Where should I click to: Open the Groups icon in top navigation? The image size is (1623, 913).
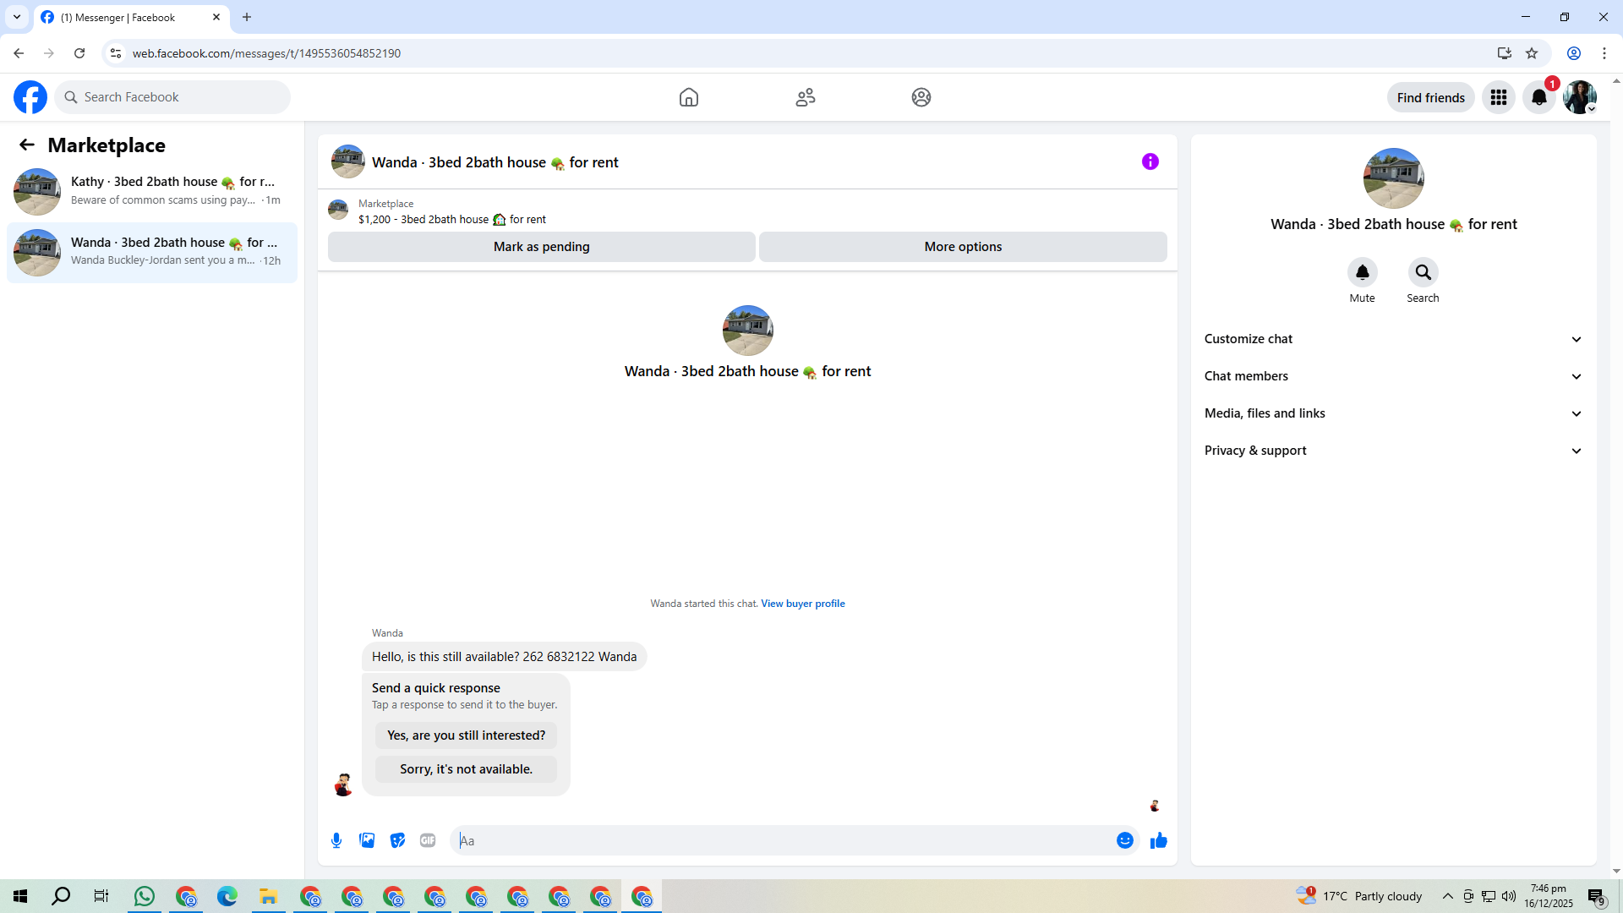pyautogui.click(x=921, y=97)
